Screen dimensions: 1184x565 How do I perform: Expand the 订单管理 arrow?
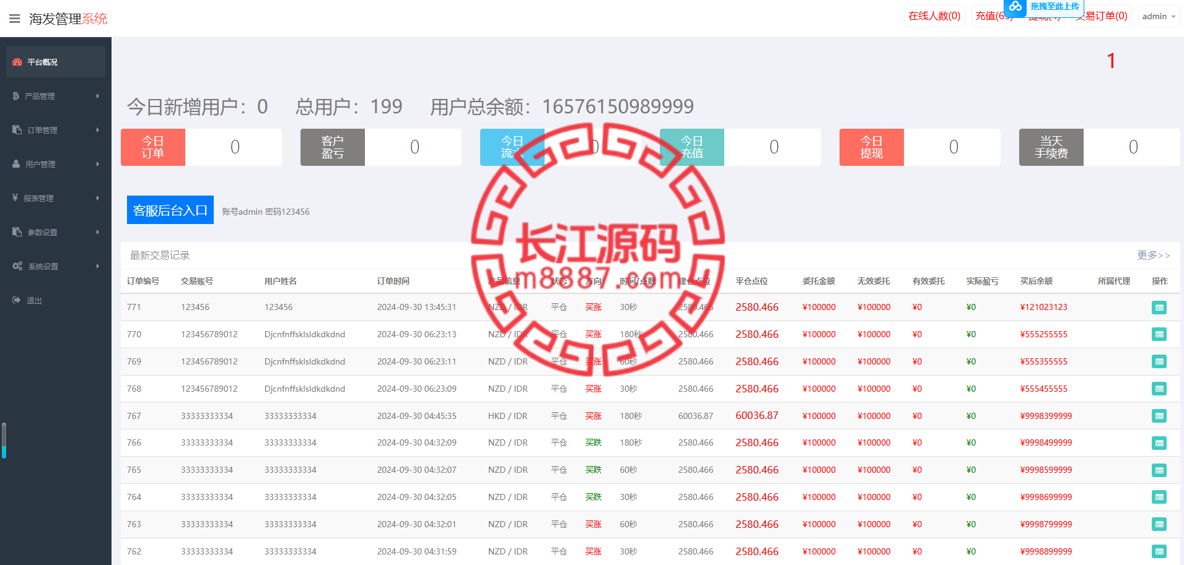click(98, 130)
